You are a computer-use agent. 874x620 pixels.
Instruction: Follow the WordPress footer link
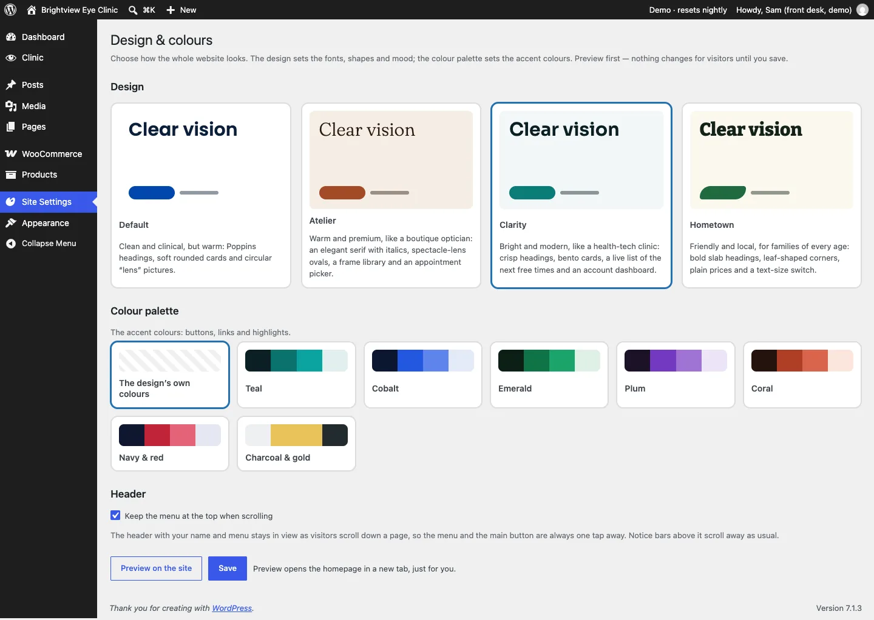(232, 608)
